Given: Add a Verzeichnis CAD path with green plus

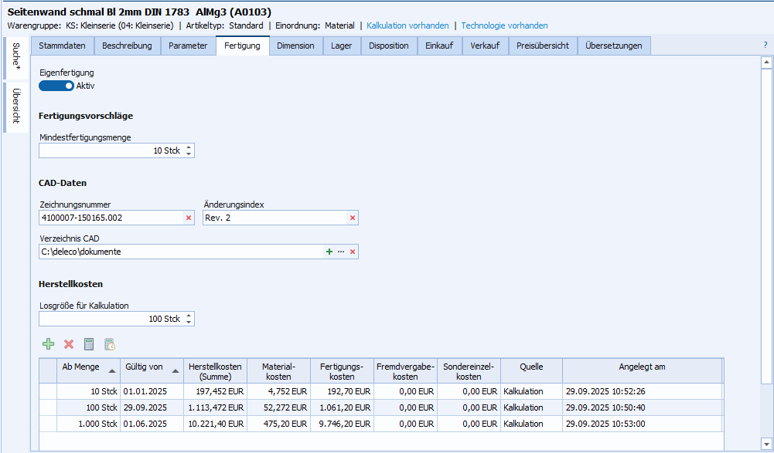Looking at the screenshot, I should click(x=329, y=252).
